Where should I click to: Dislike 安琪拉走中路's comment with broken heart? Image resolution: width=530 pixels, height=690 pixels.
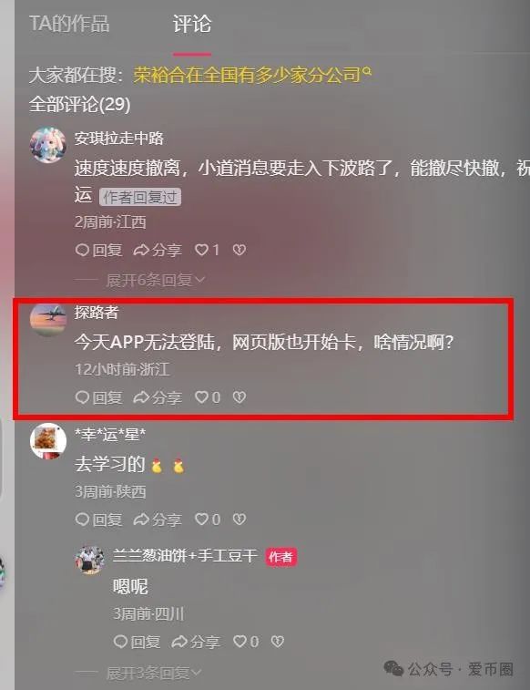click(x=240, y=250)
